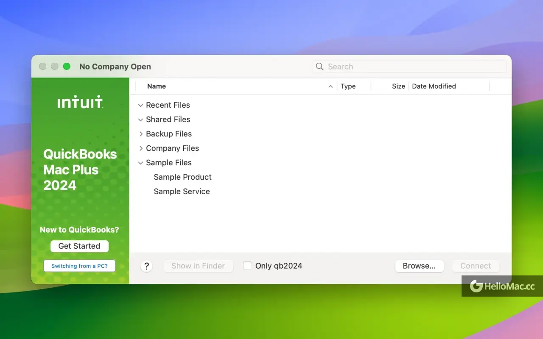Image resolution: width=543 pixels, height=339 pixels.
Task: Click the Browse... button
Action: point(419,266)
